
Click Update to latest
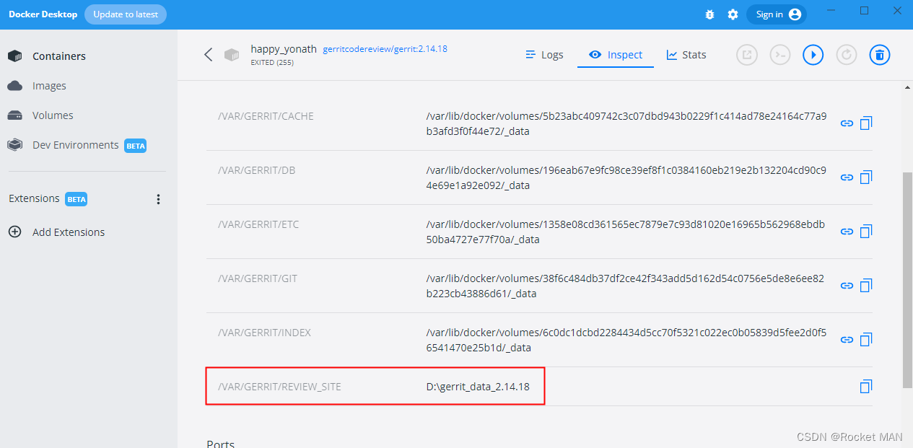pyautogui.click(x=125, y=14)
